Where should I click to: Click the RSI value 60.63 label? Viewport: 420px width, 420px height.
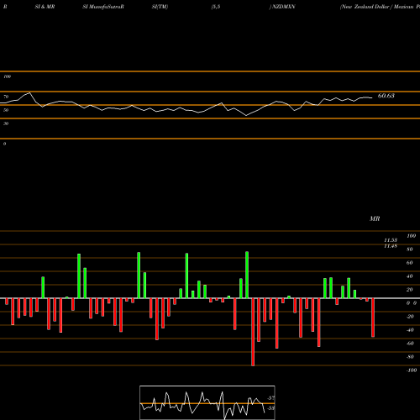386,96
